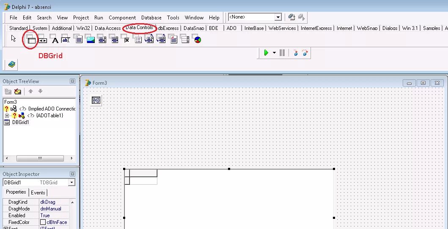Pick the DBGrid component from palette
This screenshot has height=229, width=448.
[31, 39]
